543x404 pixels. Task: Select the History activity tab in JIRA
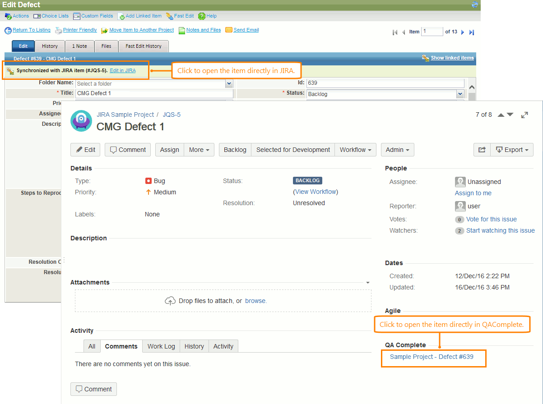[194, 346]
